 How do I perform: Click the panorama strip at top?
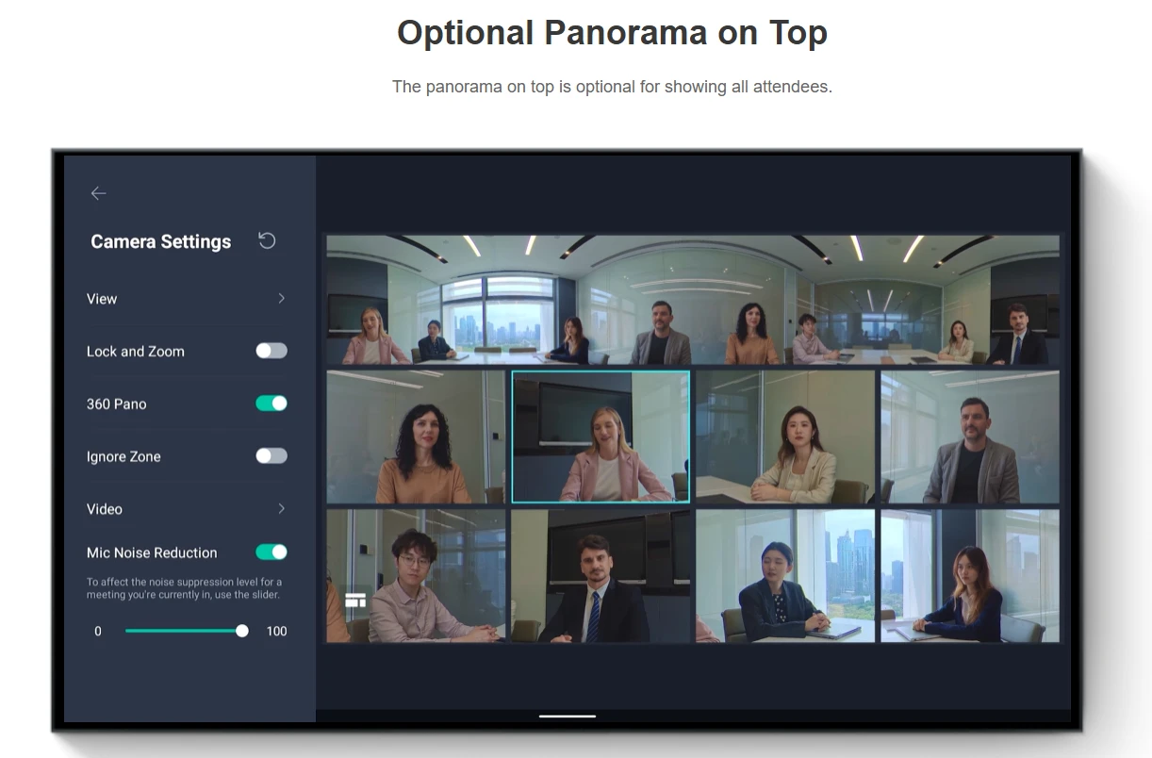tap(692, 300)
